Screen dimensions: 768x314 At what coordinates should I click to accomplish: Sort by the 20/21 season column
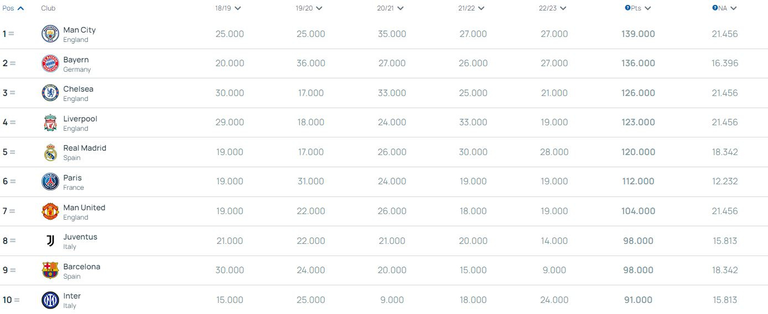click(390, 8)
